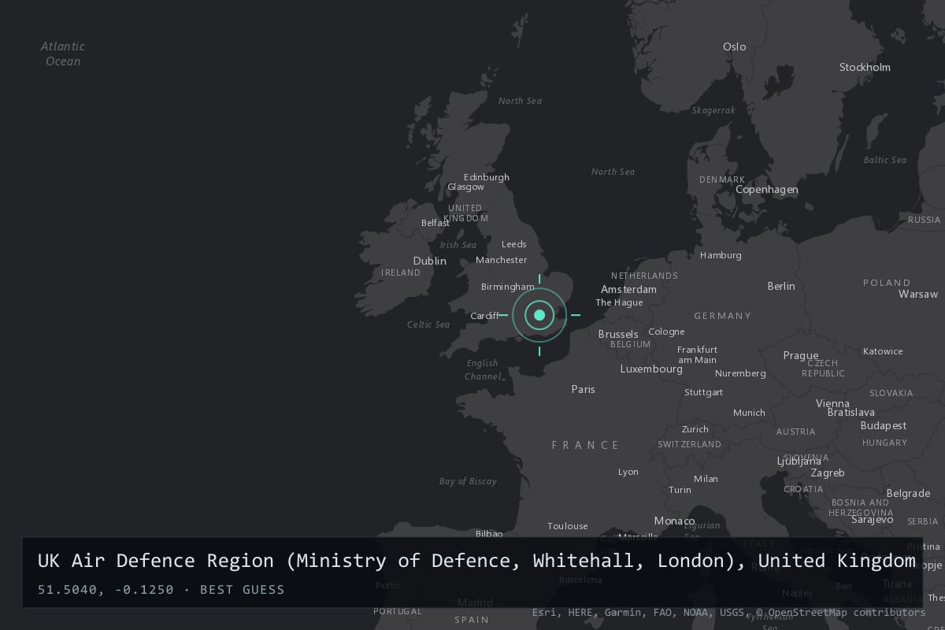Click the Celtic Sea label
The image size is (945, 630).
coord(428,324)
